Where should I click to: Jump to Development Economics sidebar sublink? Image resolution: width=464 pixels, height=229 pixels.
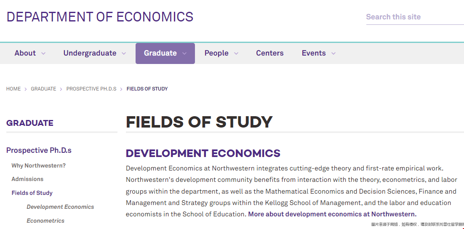pos(60,207)
